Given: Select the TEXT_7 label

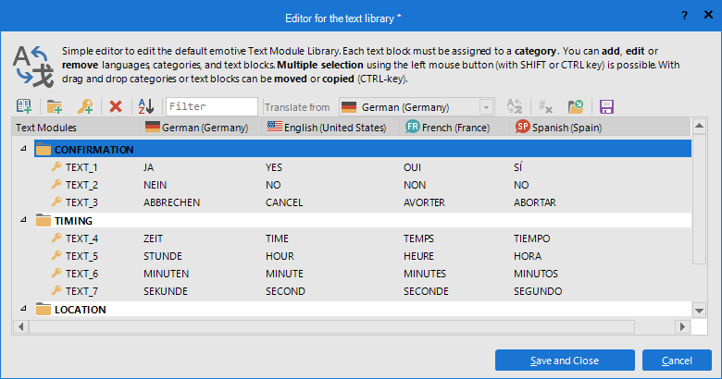Looking at the screenshot, I should pos(81,291).
